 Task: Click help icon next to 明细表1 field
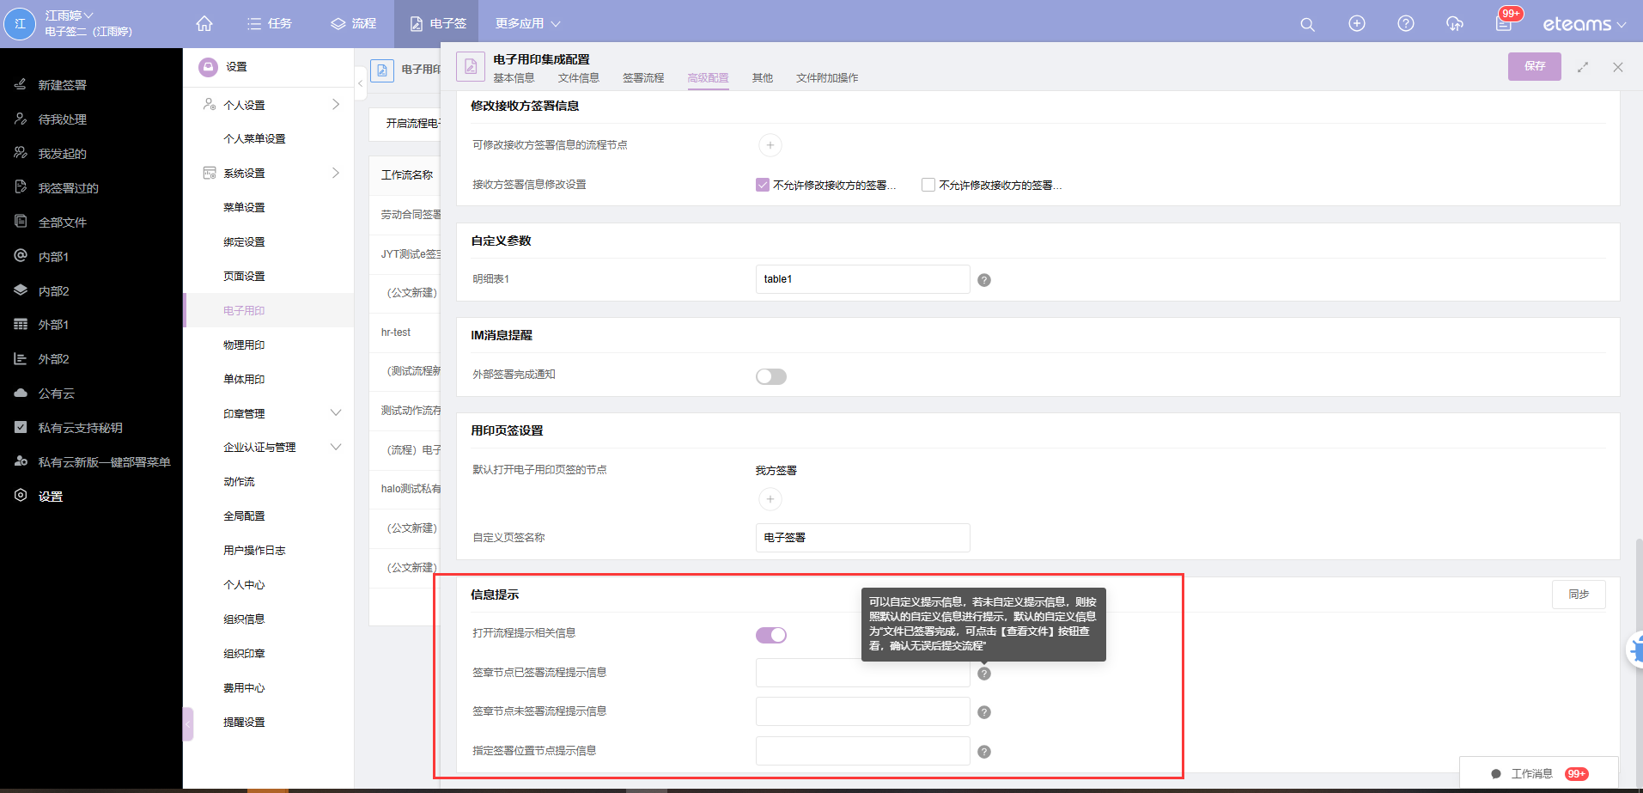pos(984,280)
